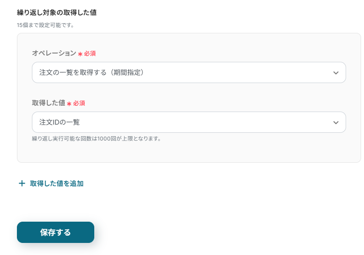Click the empty middle of the オペレーション combo box
Viewport: 364px width, 255px height.
[232, 72]
